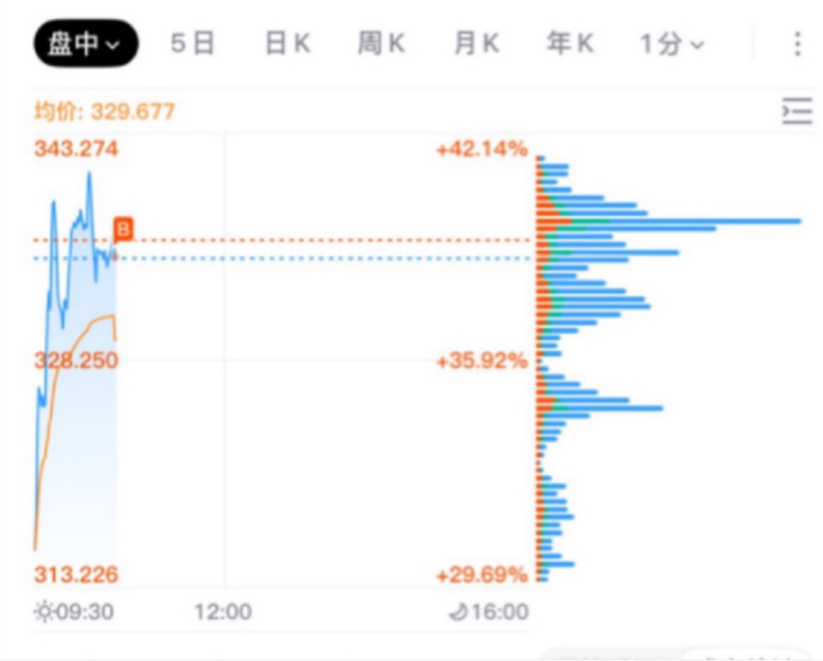Viewport: 823px width, 661px height.
Task: Select the 周K weekly candlestick tab
Action: pyautogui.click(x=382, y=43)
